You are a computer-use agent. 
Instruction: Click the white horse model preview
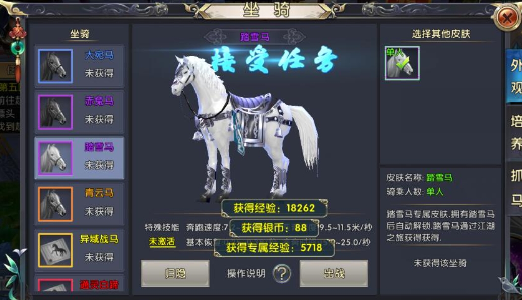(245, 128)
